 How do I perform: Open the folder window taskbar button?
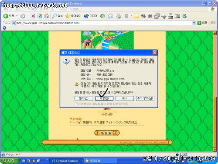[100, 161]
